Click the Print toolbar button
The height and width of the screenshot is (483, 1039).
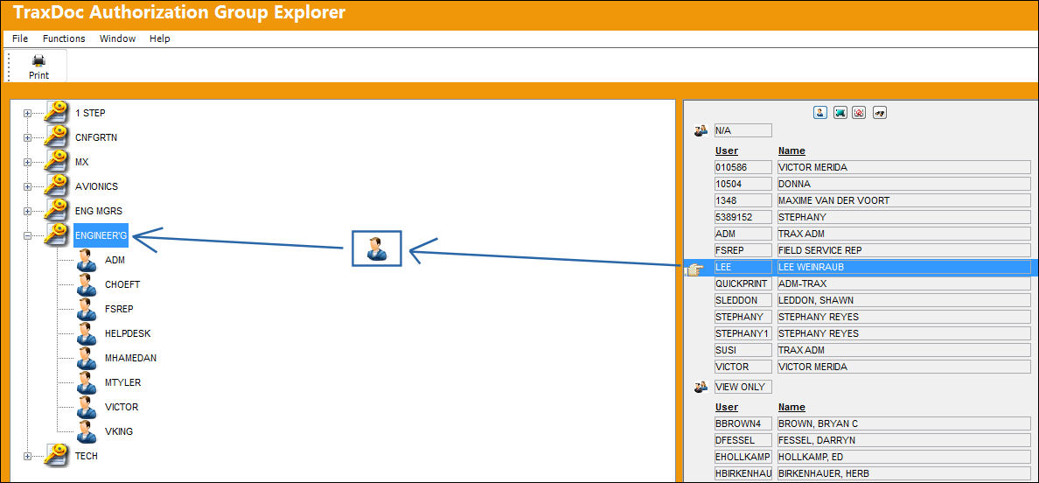[39, 66]
